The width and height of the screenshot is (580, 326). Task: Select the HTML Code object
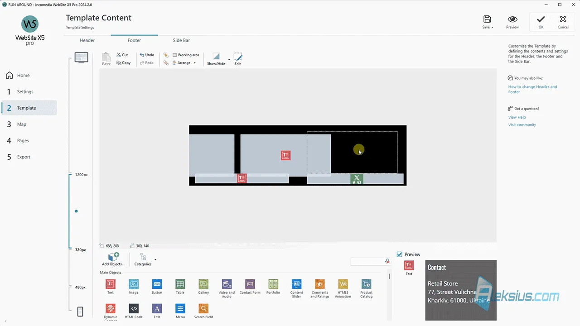click(134, 311)
